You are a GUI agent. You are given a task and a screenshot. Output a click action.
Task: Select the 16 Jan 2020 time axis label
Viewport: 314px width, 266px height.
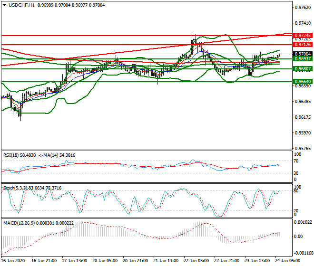pyautogui.click(x=13, y=261)
